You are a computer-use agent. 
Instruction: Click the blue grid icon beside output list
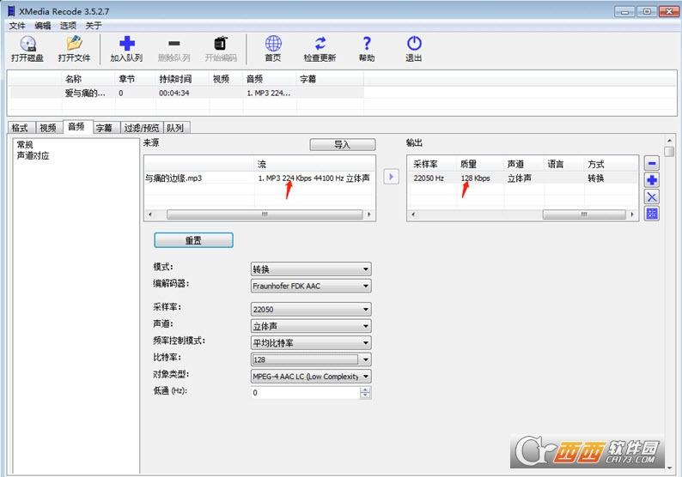(x=652, y=214)
